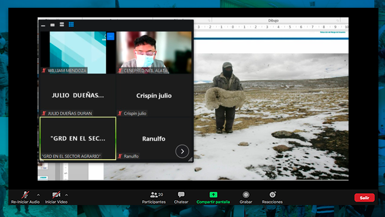Click Dibujo group label in shared ribbon
The width and height of the screenshot is (385, 217).
point(273,20)
